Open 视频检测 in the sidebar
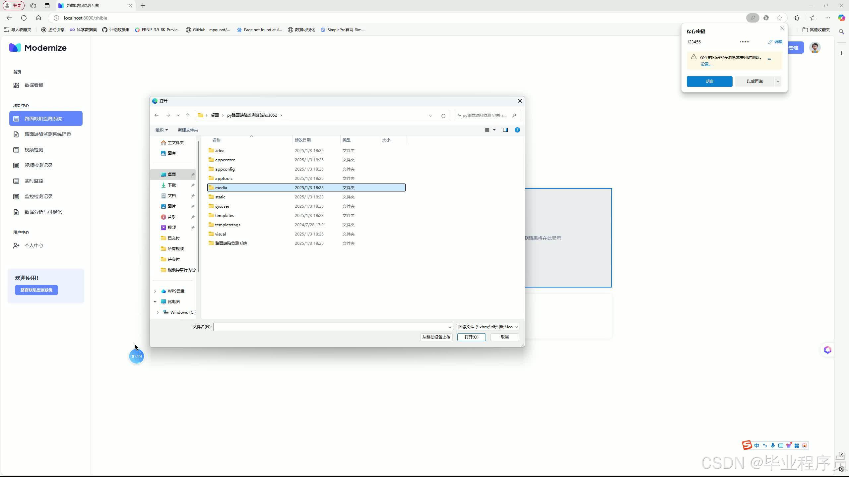 (34, 150)
